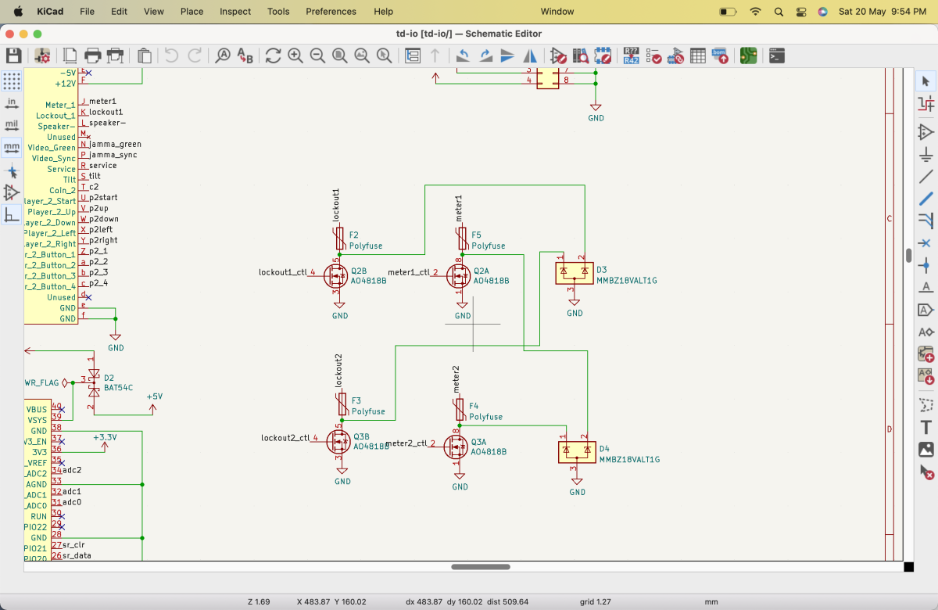The width and height of the screenshot is (938, 610).
Task: Open the Assign Footprints tool
Action: point(675,56)
